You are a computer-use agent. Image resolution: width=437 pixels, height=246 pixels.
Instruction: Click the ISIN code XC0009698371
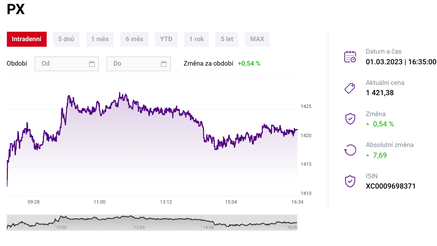(390, 186)
